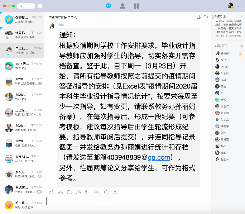Expand the group announcement panel arrow
245x214 pixels.
[241, 16]
